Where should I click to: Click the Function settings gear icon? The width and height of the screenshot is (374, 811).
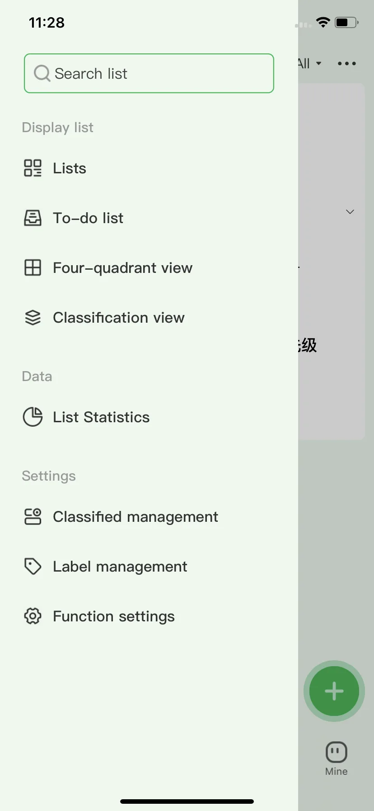coord(33,616)
